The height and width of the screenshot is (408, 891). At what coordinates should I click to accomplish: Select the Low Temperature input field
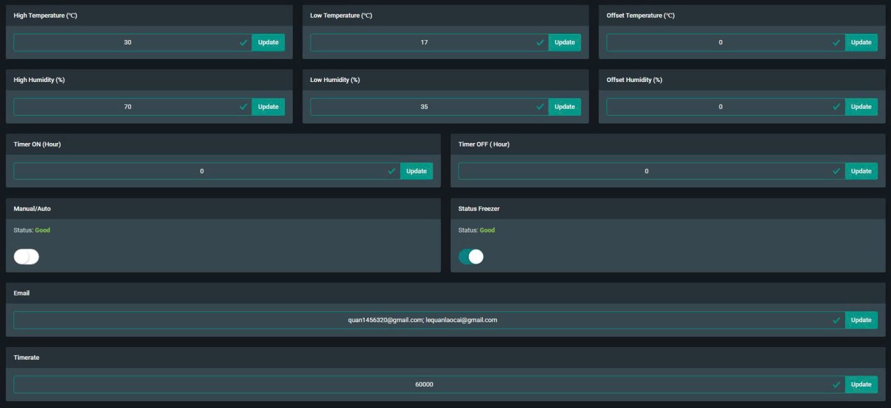(424, 43)
